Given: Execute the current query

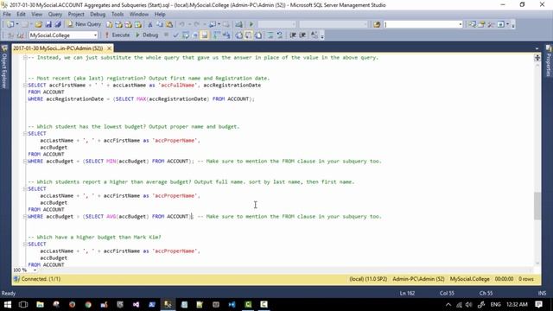Looking at the screenshot, I should coord(118,35).
